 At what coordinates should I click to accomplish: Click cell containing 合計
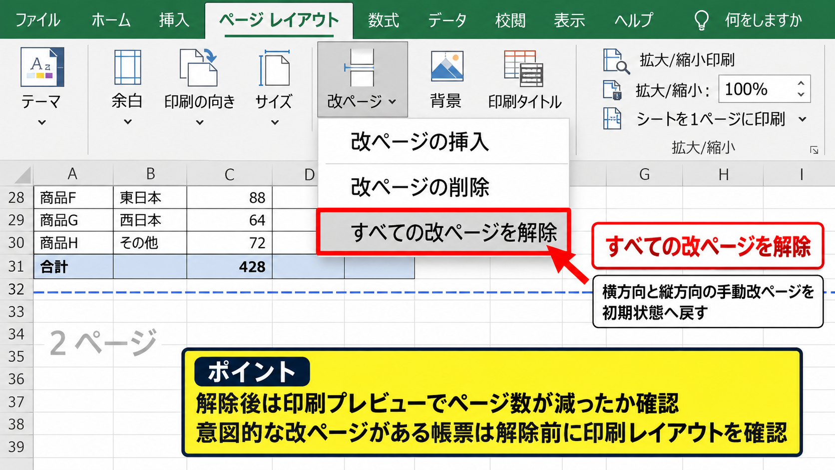(x=73, y=266)
